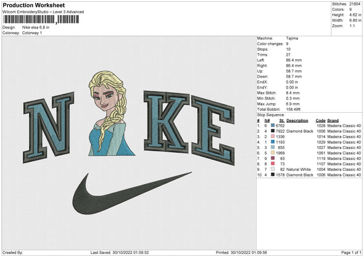Click 'Diamond Black' description in row 2
364x257 pixels.
click(300, 131)
